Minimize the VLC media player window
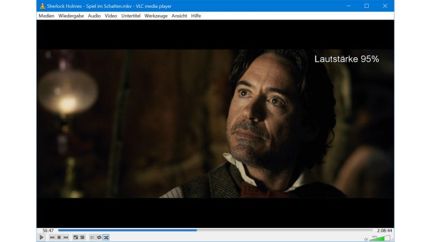 pos(349,6)
